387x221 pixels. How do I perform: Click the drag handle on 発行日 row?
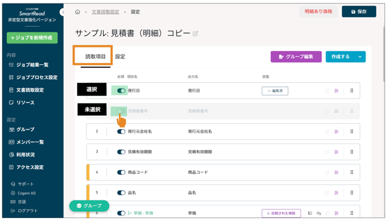tap(352, 91)
